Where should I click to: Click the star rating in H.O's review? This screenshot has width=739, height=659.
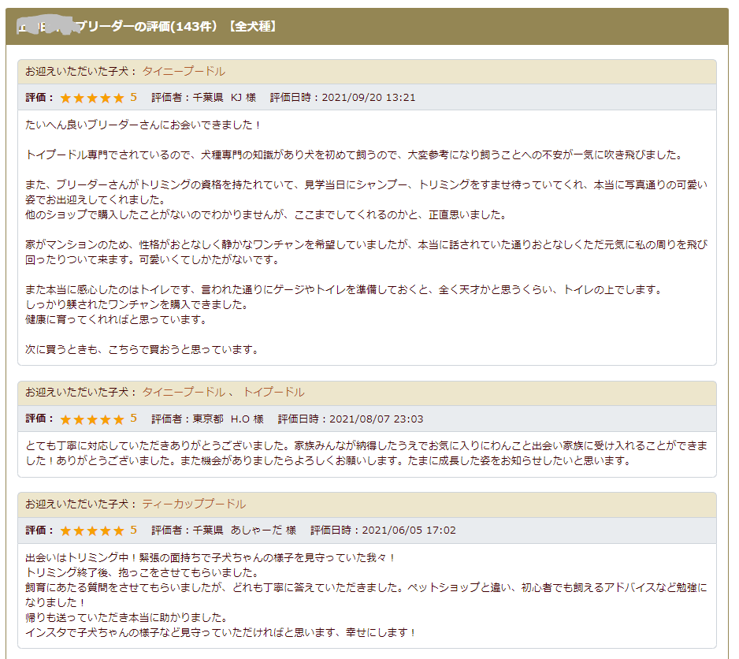(x=92, y=419)
